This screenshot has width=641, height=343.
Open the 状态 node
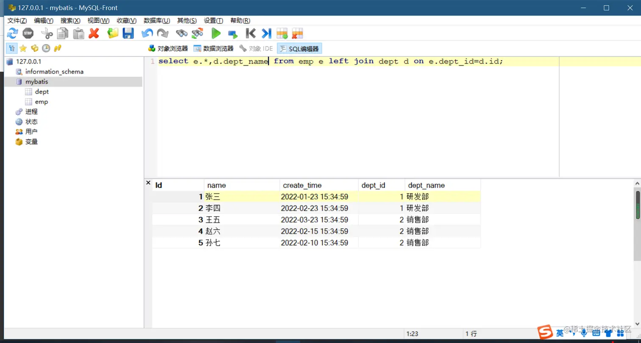coord(31,122)
